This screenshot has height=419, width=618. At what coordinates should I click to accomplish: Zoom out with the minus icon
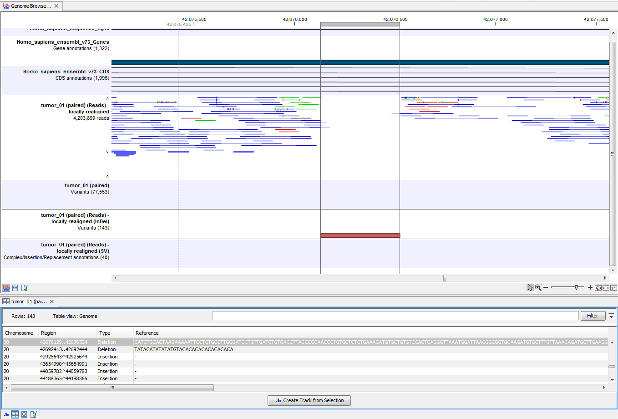pos(546,287)
